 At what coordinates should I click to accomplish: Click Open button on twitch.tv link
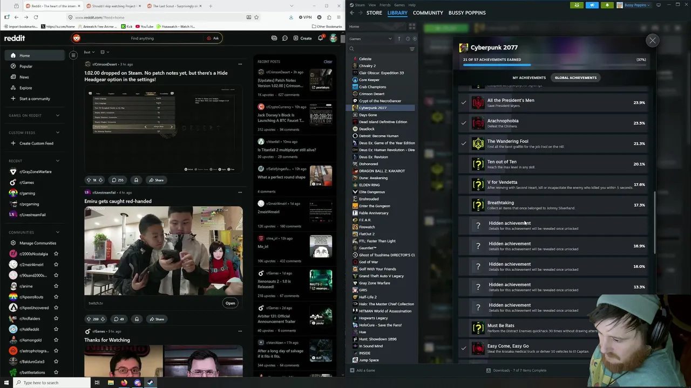pos(230,303)
